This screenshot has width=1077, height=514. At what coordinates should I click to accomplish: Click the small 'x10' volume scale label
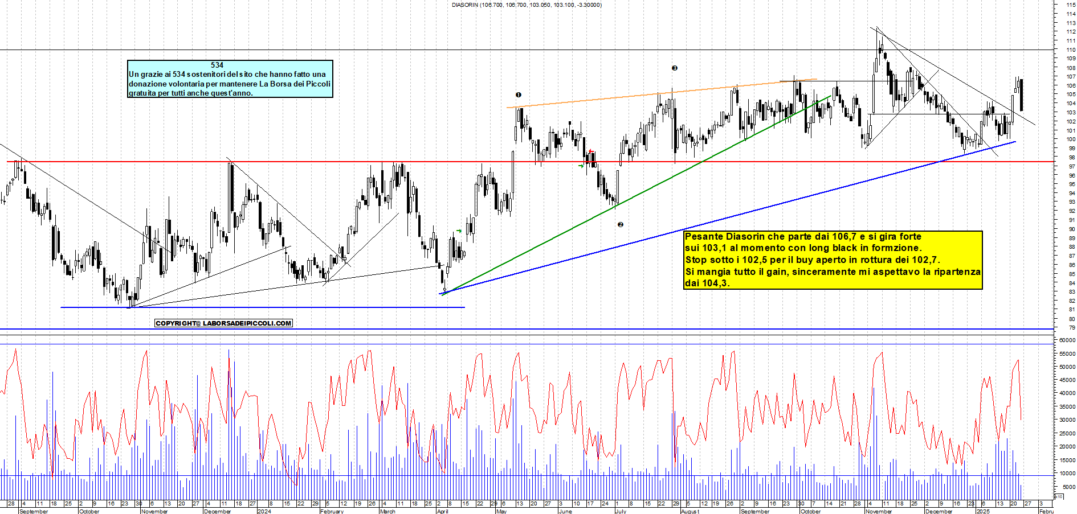(x=1058, y=497)
